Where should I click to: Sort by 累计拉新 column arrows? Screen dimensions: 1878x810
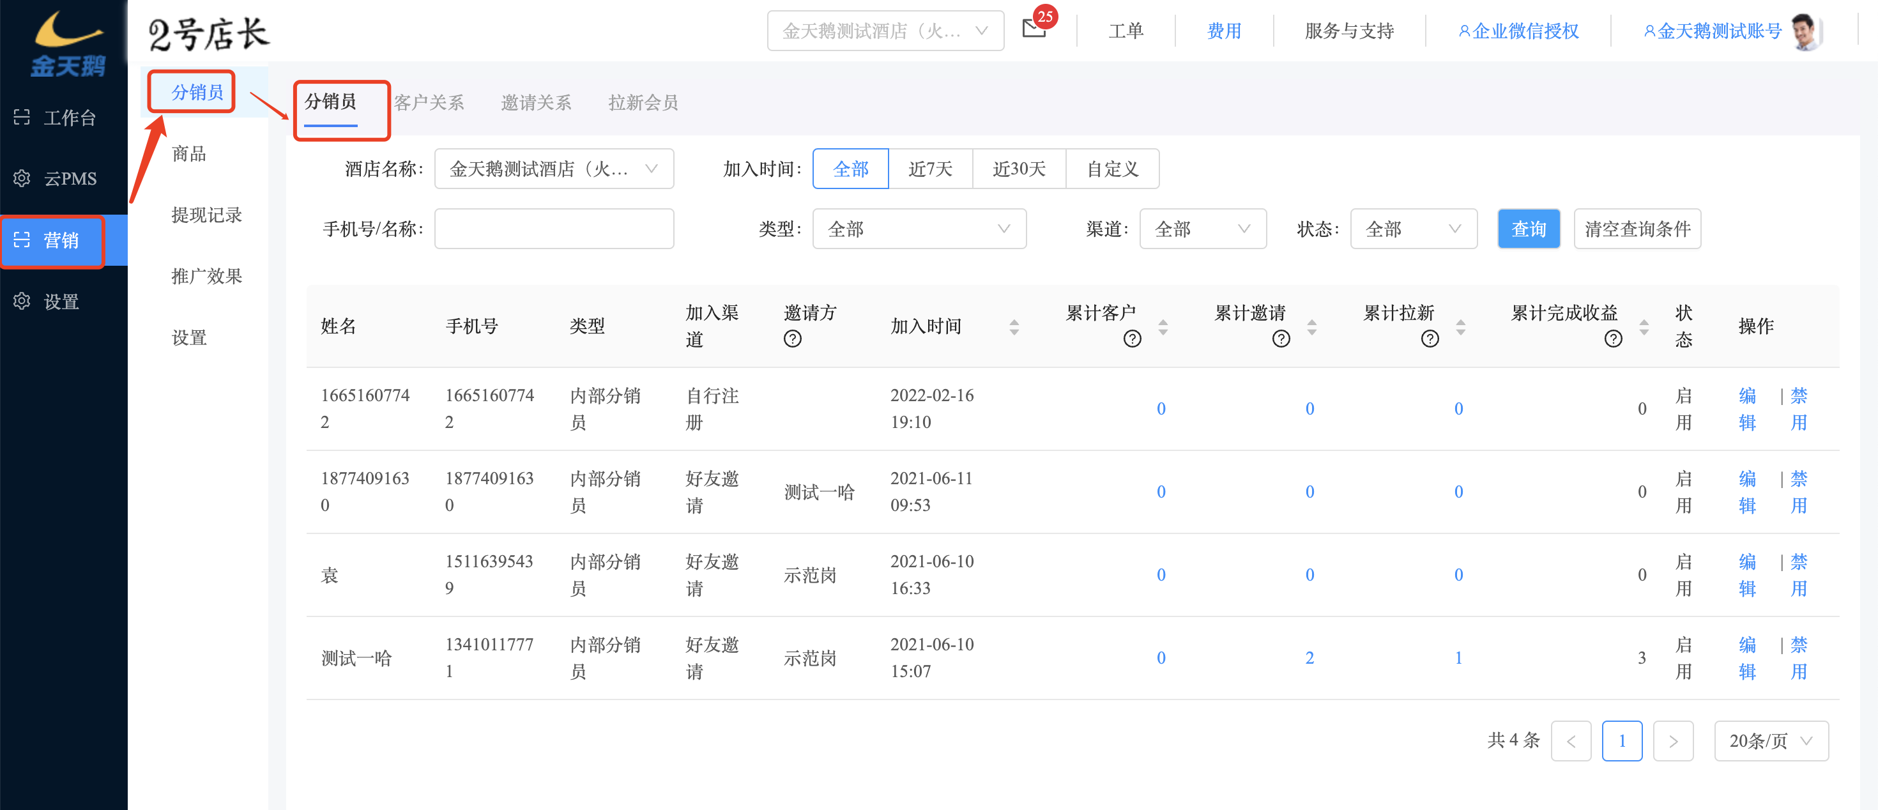[x=1461, y=326]
